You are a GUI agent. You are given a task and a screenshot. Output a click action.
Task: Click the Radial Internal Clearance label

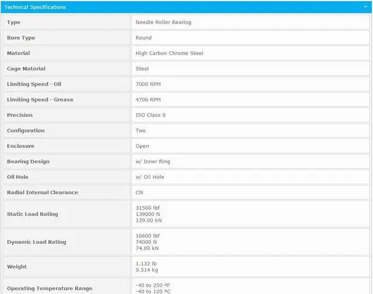pyautogui.click(x=43, y=192)
